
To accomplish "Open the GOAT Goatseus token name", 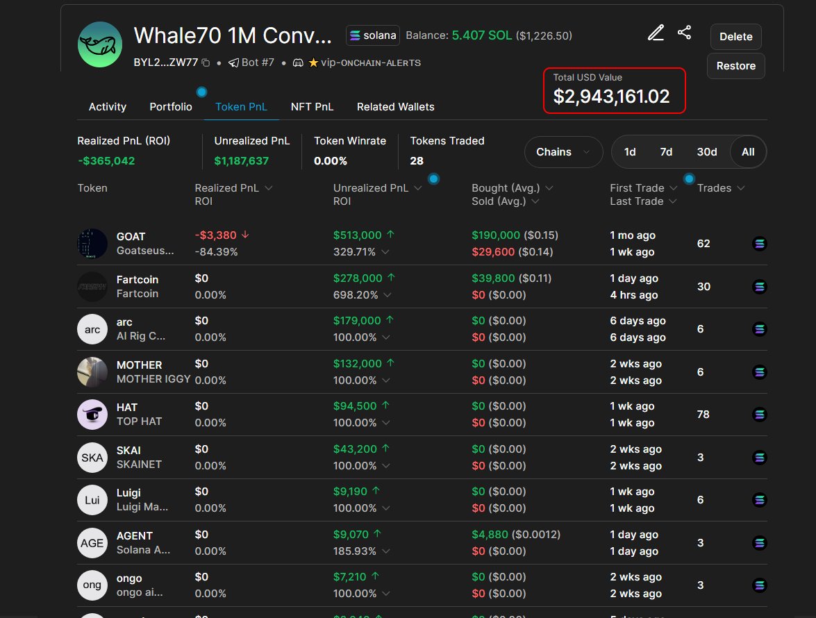I will pyautogui.click(x=144, y=244).
